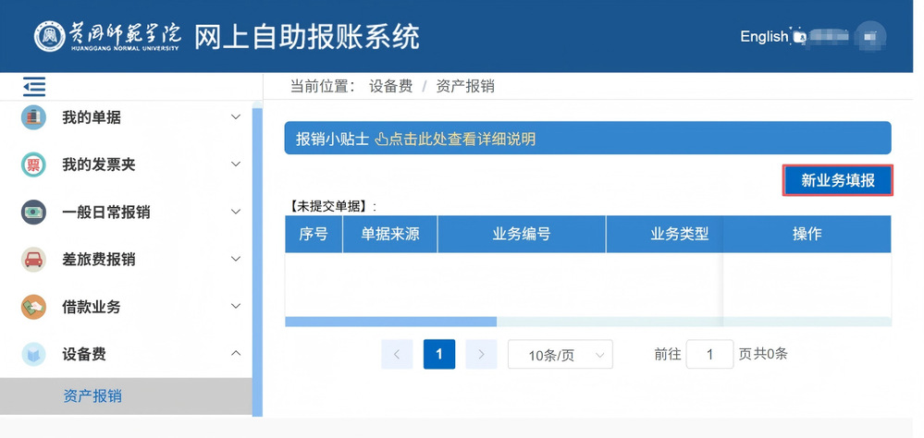Click the 设备费 book icon
This screenshot has width=924, height=438.
tap(33, 354)
